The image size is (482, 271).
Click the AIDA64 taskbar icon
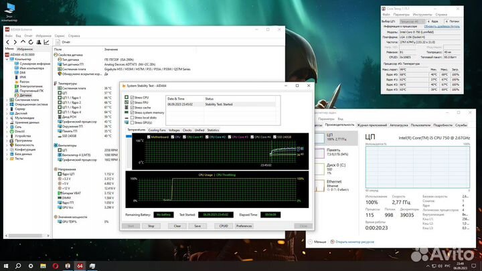[80, 266]
